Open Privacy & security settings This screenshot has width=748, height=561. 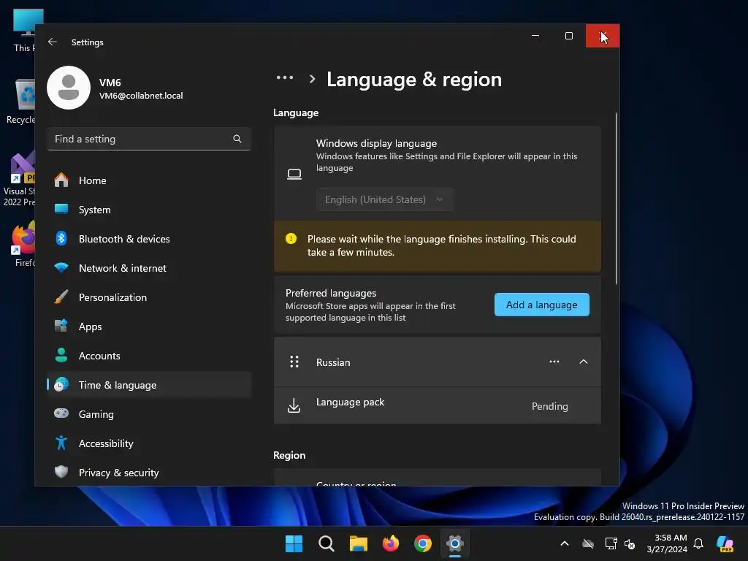click(x=149, y=473)
